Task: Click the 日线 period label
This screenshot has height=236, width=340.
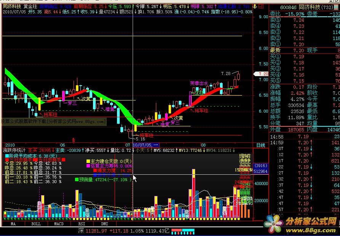Action: coord(261,145)
